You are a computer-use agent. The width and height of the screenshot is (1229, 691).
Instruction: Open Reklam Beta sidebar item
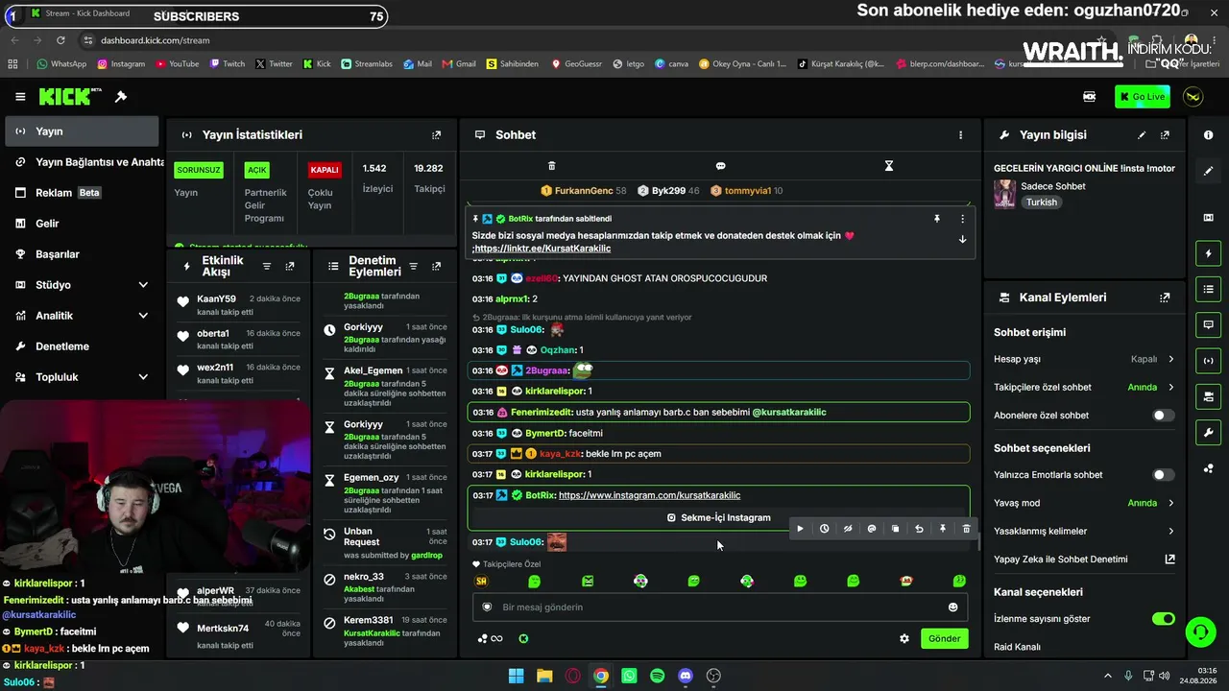[82, 193]
